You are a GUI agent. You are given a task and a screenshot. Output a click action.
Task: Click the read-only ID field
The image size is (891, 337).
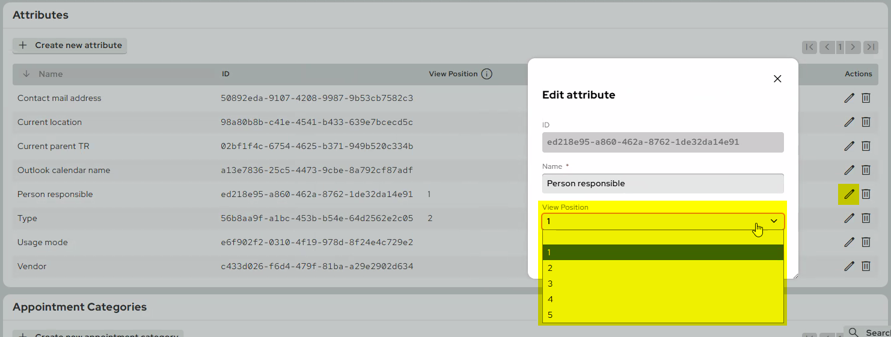coord(663,142)
